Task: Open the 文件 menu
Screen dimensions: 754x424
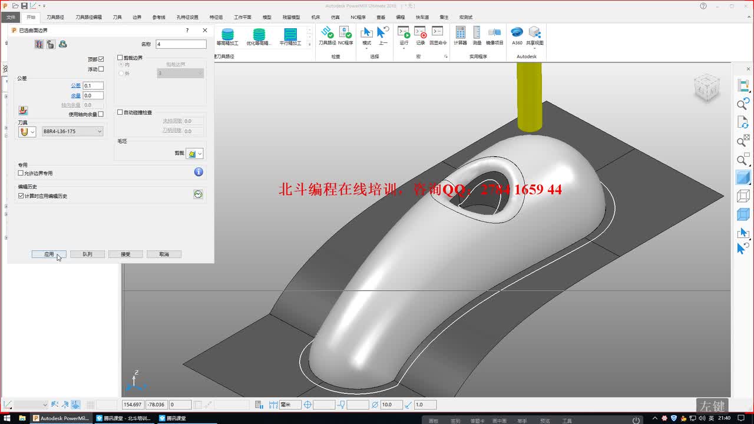Action: pyautogui.click(x=11, y=17)
